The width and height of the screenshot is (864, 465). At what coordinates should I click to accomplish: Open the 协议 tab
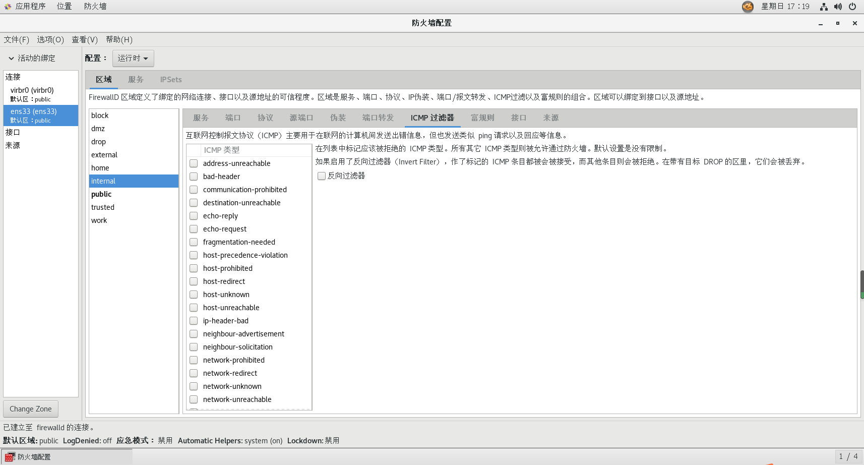point(265,118)
